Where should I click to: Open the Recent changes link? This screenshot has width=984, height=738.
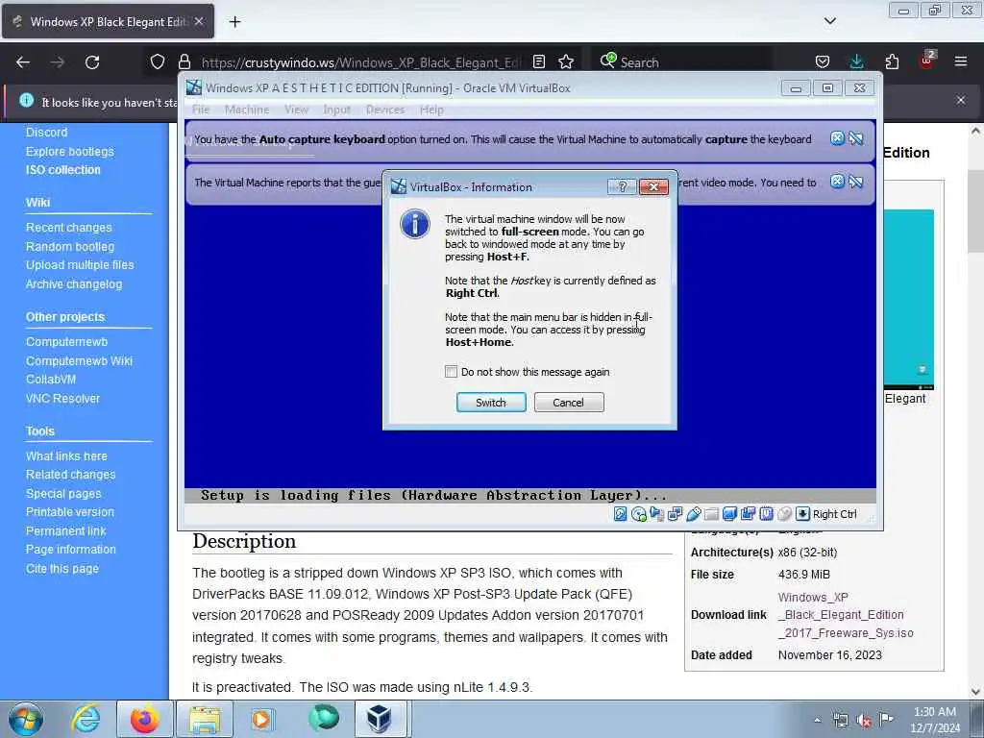pyautogui.click(x=68, y=227)
